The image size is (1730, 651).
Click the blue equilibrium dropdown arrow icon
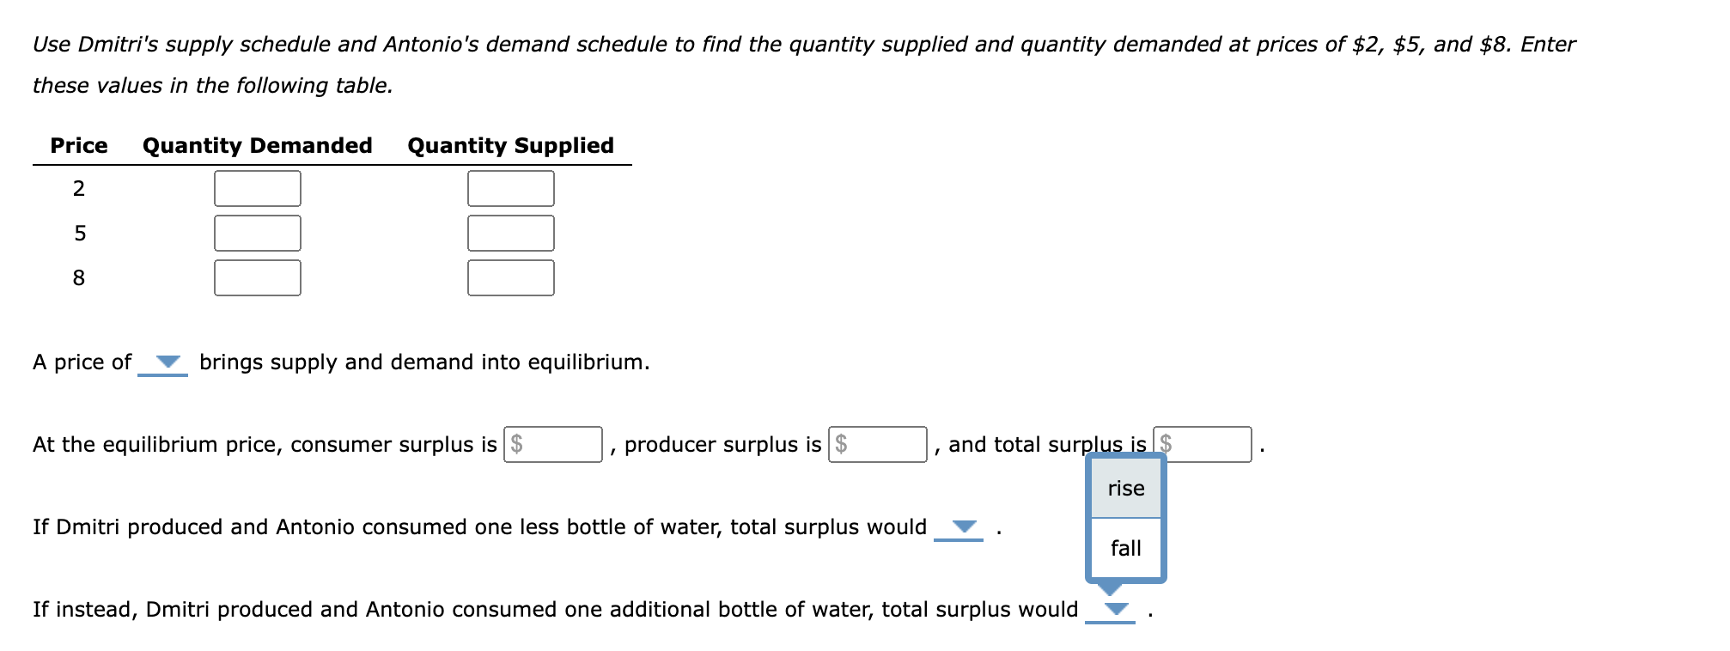pyautogui.click(x=165, y=363)
